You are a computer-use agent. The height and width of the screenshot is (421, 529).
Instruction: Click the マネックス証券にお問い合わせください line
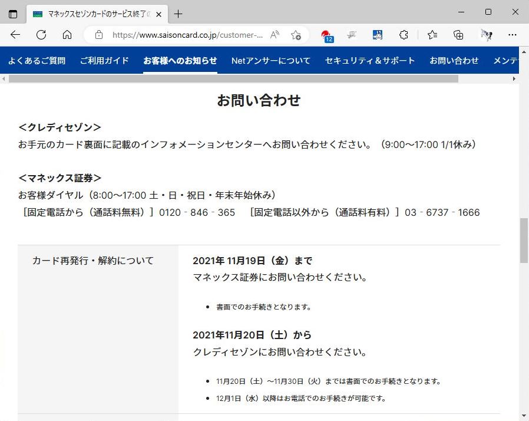[x=280, y=278]
